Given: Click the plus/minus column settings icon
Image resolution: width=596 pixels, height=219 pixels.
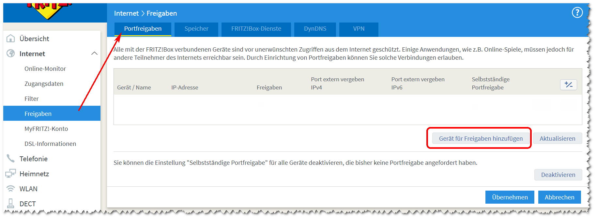Looking at the screenshot, I should (x=569, y=85).
